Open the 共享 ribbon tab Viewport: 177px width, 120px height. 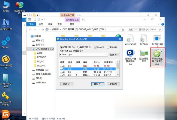pos(50,24)
